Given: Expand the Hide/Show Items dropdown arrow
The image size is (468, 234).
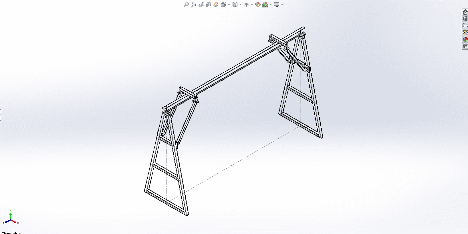Looking at the screenshot, I should pos(252,5).
